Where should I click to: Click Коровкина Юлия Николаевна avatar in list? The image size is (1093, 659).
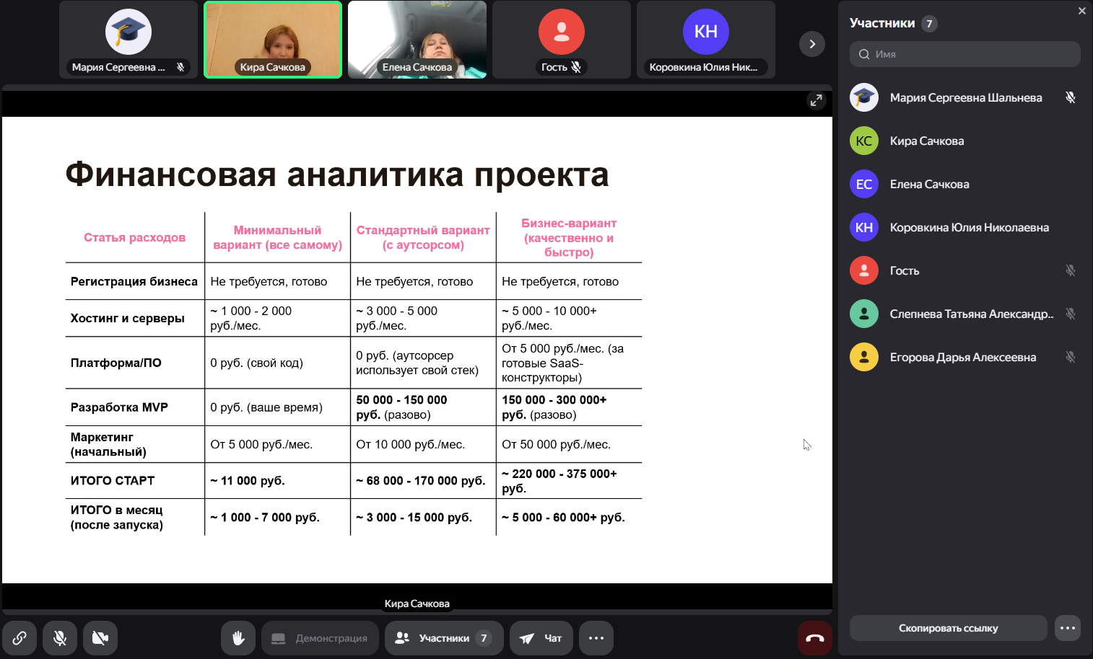click(x=864, y=227)
